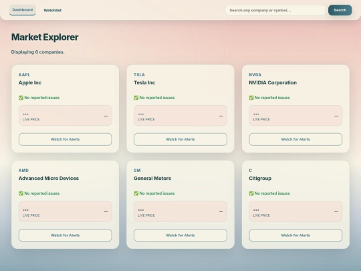Image resolution: width=361 pixels, height=271 pixels.
Task: Click 'No reported issues' on Citigroup card
Action: [x=272, y=193]
